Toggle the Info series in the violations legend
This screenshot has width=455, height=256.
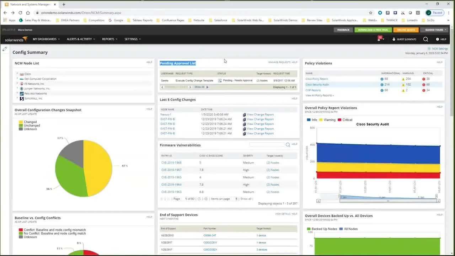(x=312, y=120)
